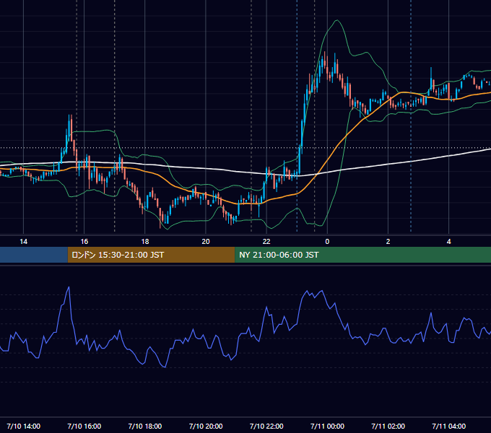
Task: Click the 0 hour label on price chart
Action: coord(327,242)
